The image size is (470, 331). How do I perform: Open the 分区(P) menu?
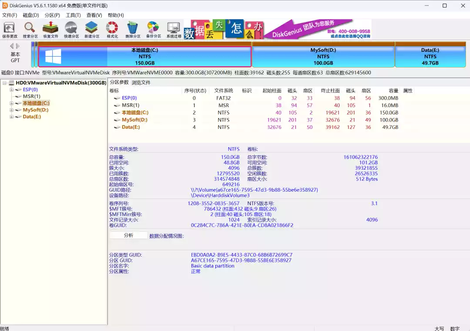pyautogui.click(x=52, y=15)
